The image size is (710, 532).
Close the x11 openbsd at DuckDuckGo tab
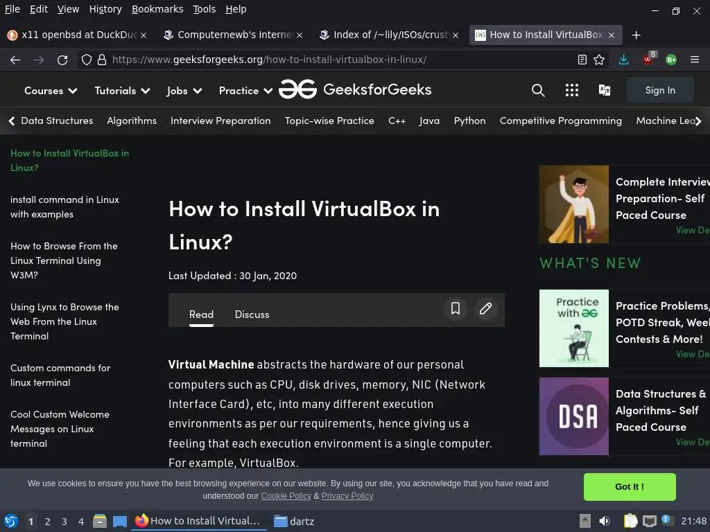(x=144, y=35)
